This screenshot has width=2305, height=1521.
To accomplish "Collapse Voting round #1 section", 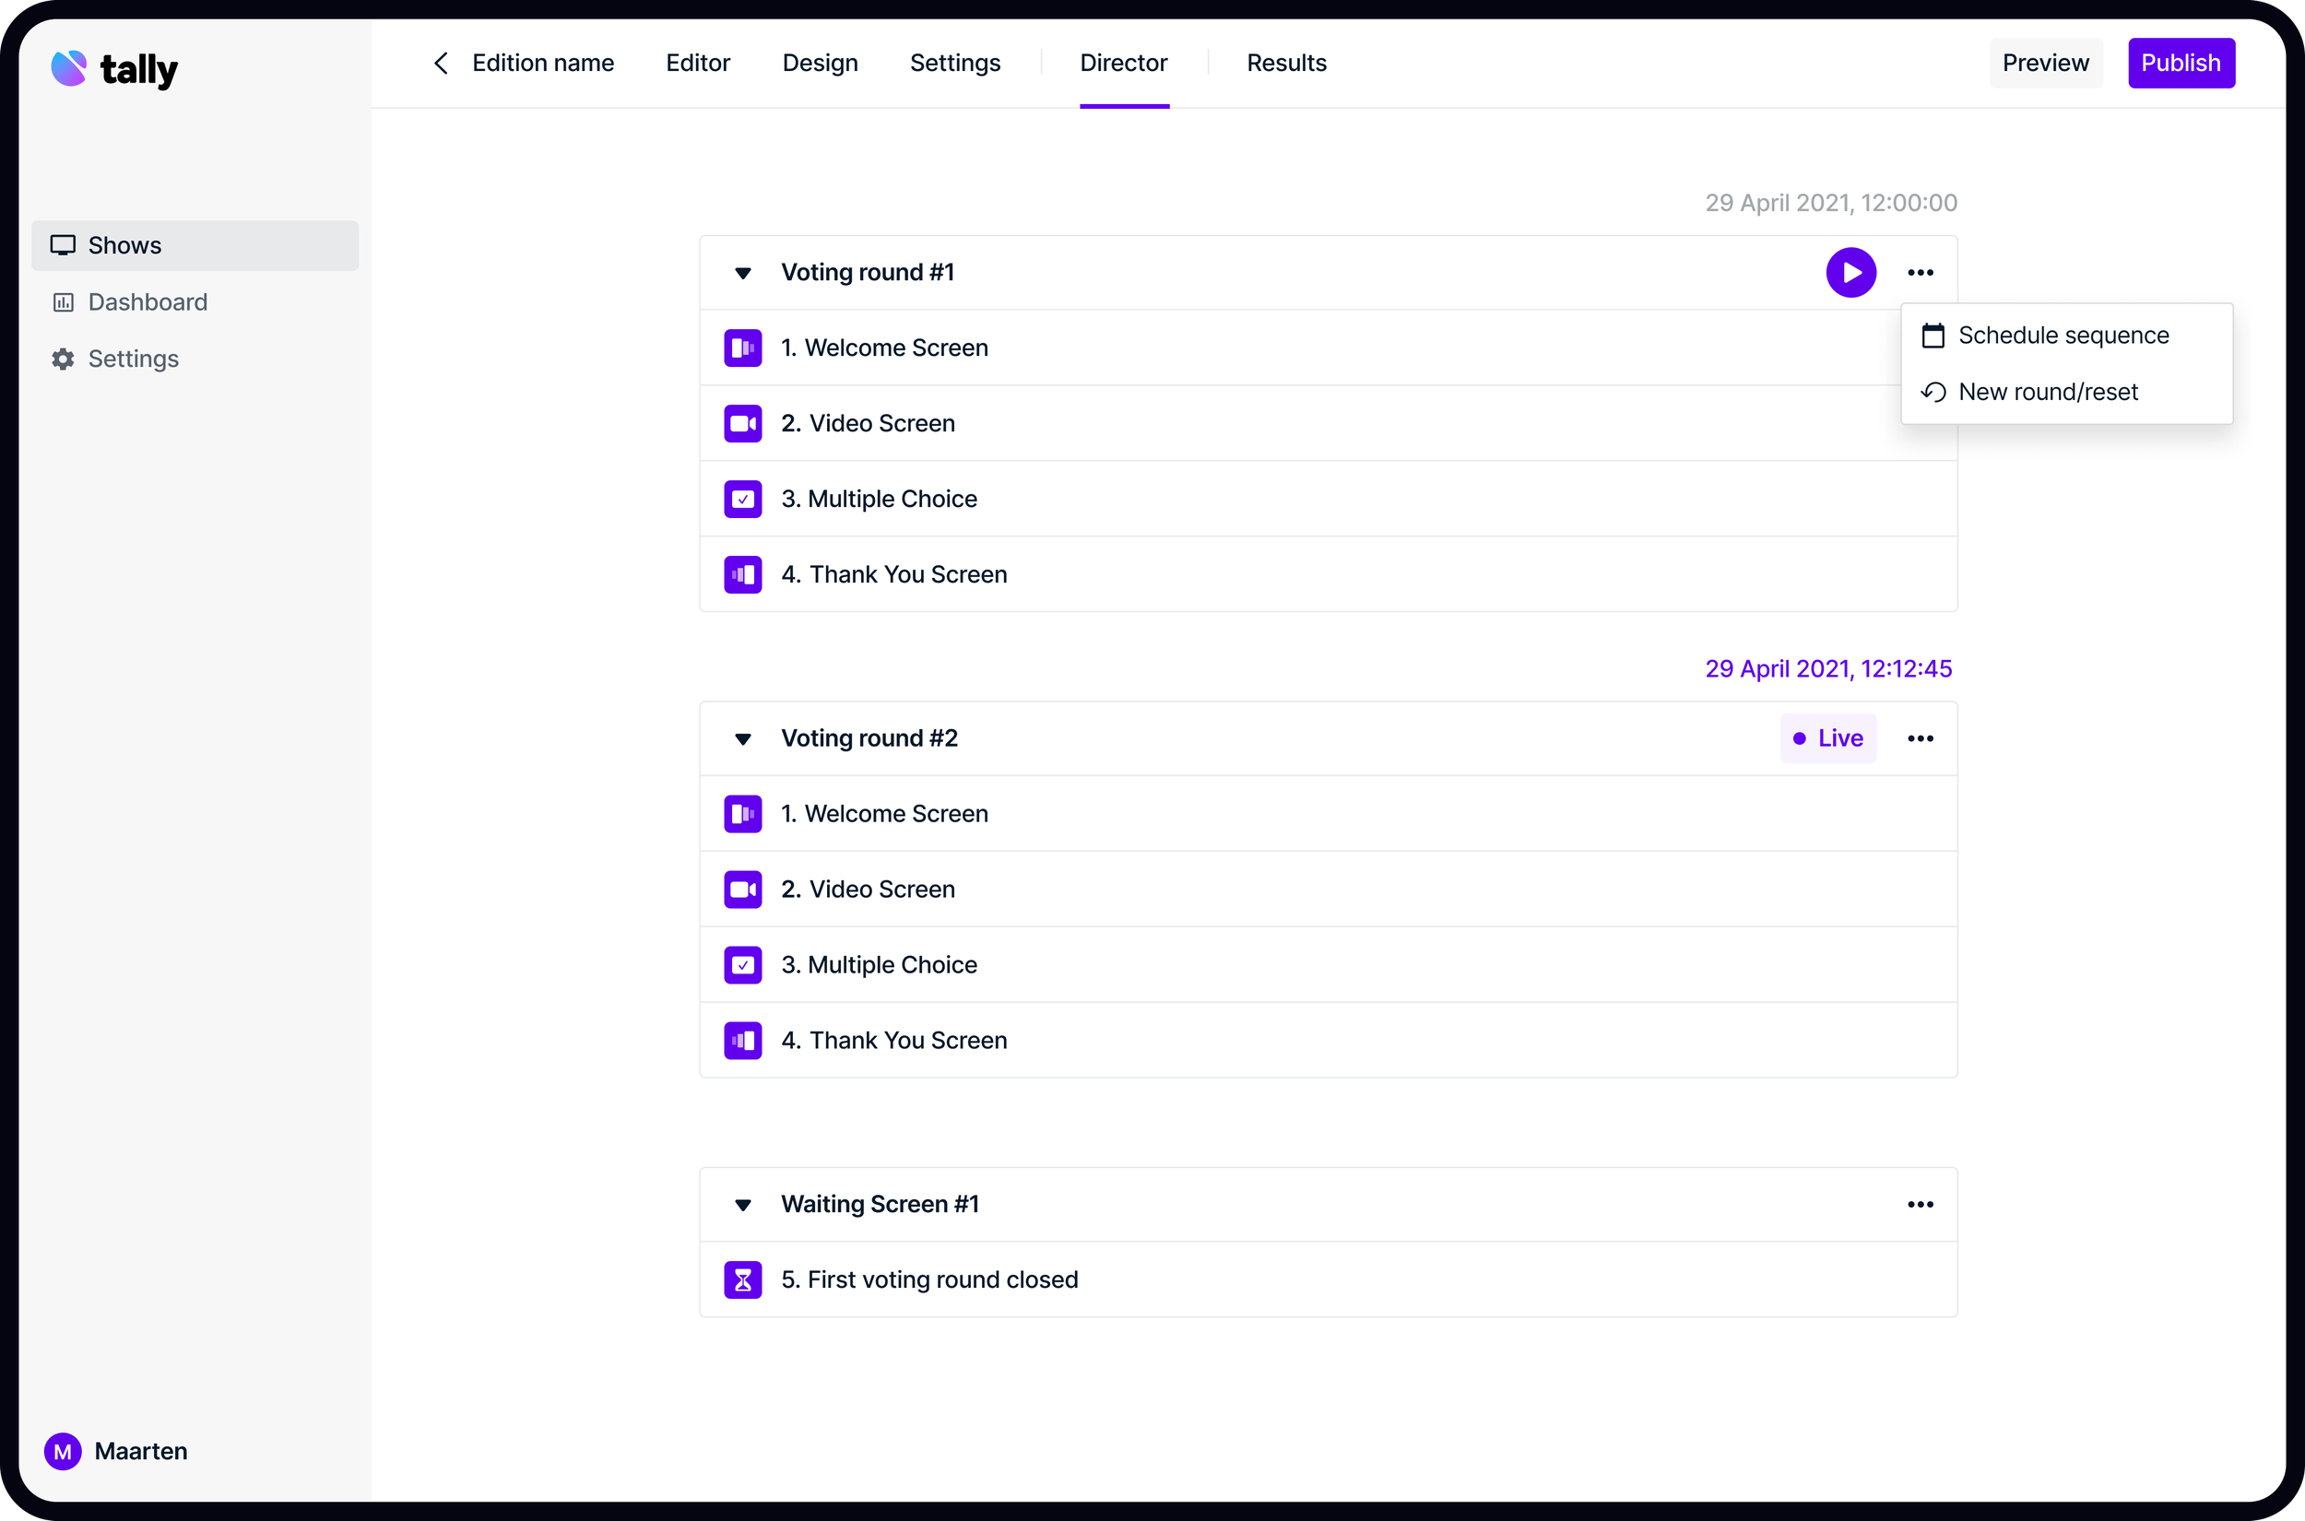I will (743, 274).
